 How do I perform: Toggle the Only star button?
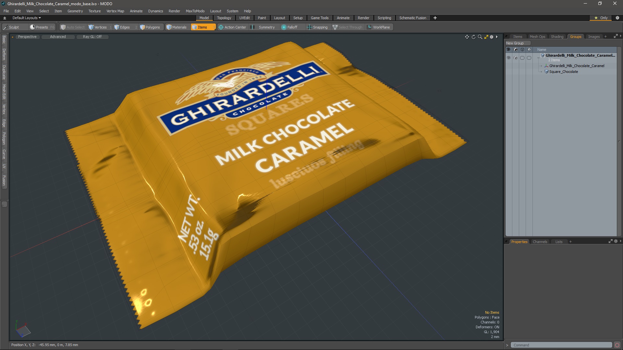pyautogui.click(x=601, y=18)
